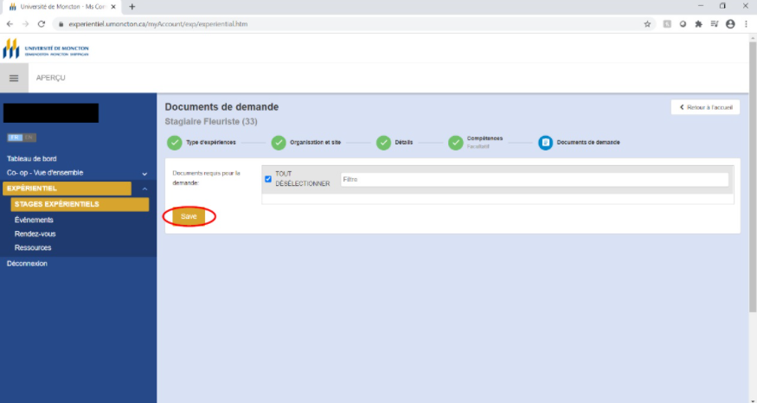757x403 pixels.
Task: Click the Compétences step checkmark
Action: pyautogui.click(x=456, y=143)
